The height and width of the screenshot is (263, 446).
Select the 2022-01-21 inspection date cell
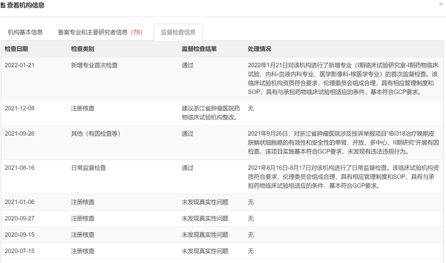[x=19, y=65]
